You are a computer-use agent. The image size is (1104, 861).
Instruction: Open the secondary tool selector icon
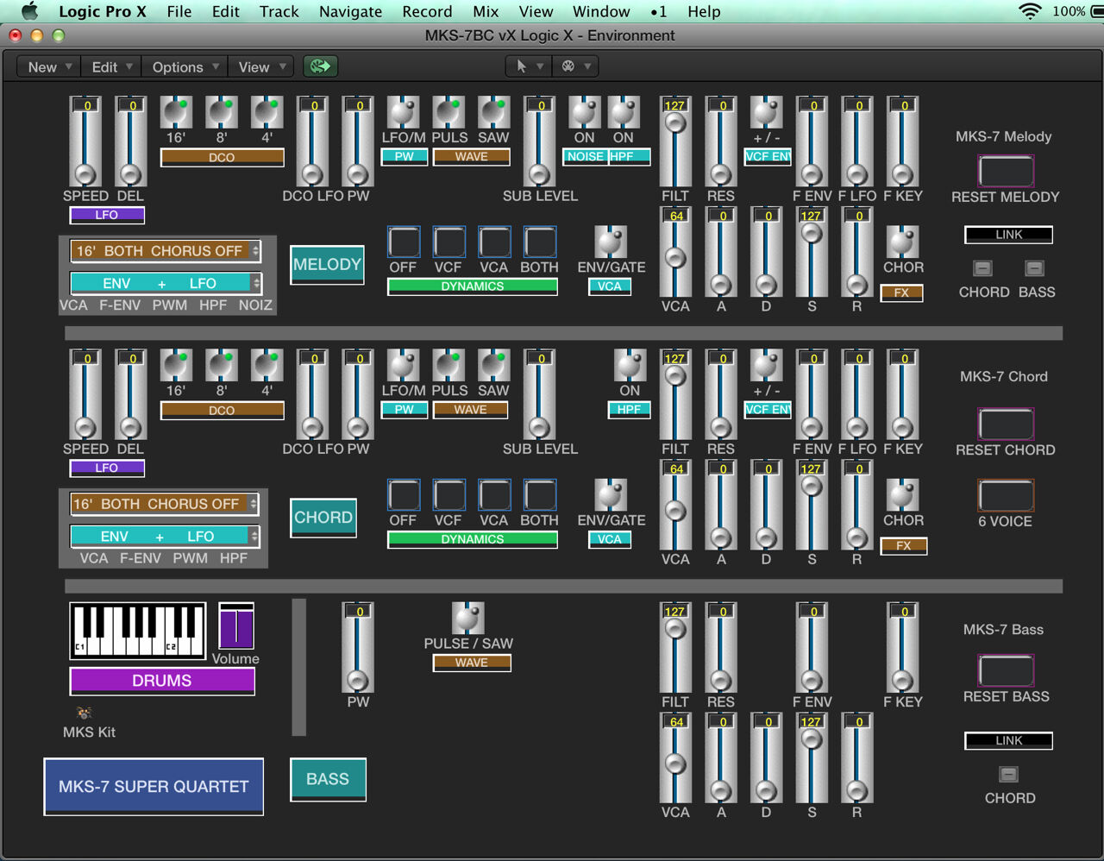[568, 66]
